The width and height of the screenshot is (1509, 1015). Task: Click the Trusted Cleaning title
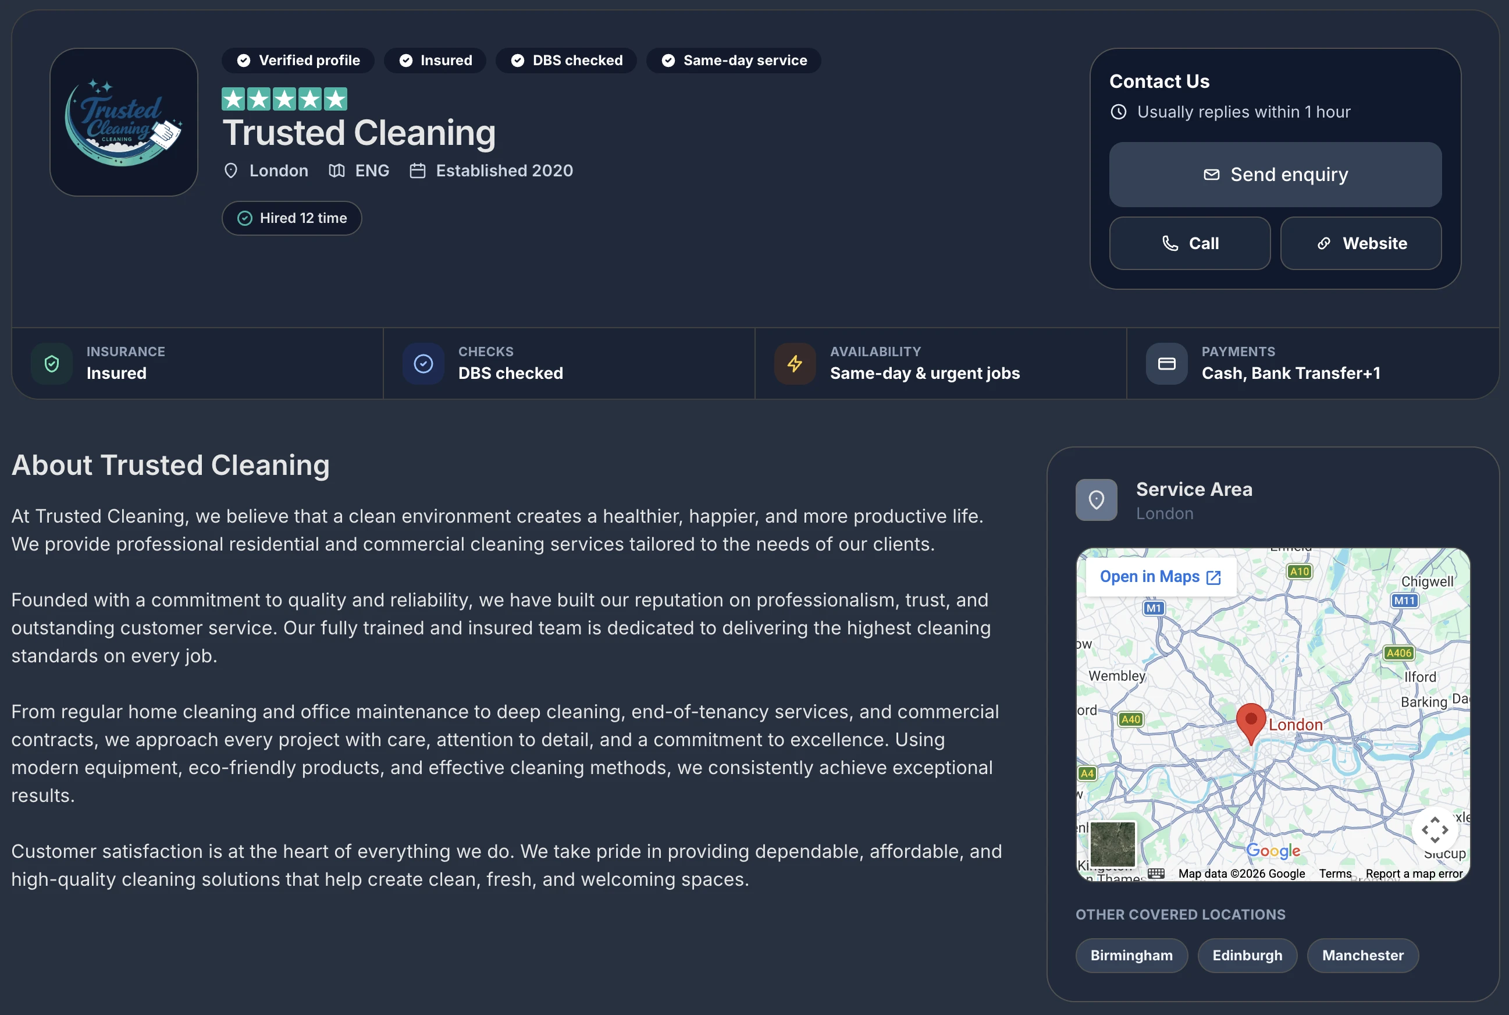point(359,133)
